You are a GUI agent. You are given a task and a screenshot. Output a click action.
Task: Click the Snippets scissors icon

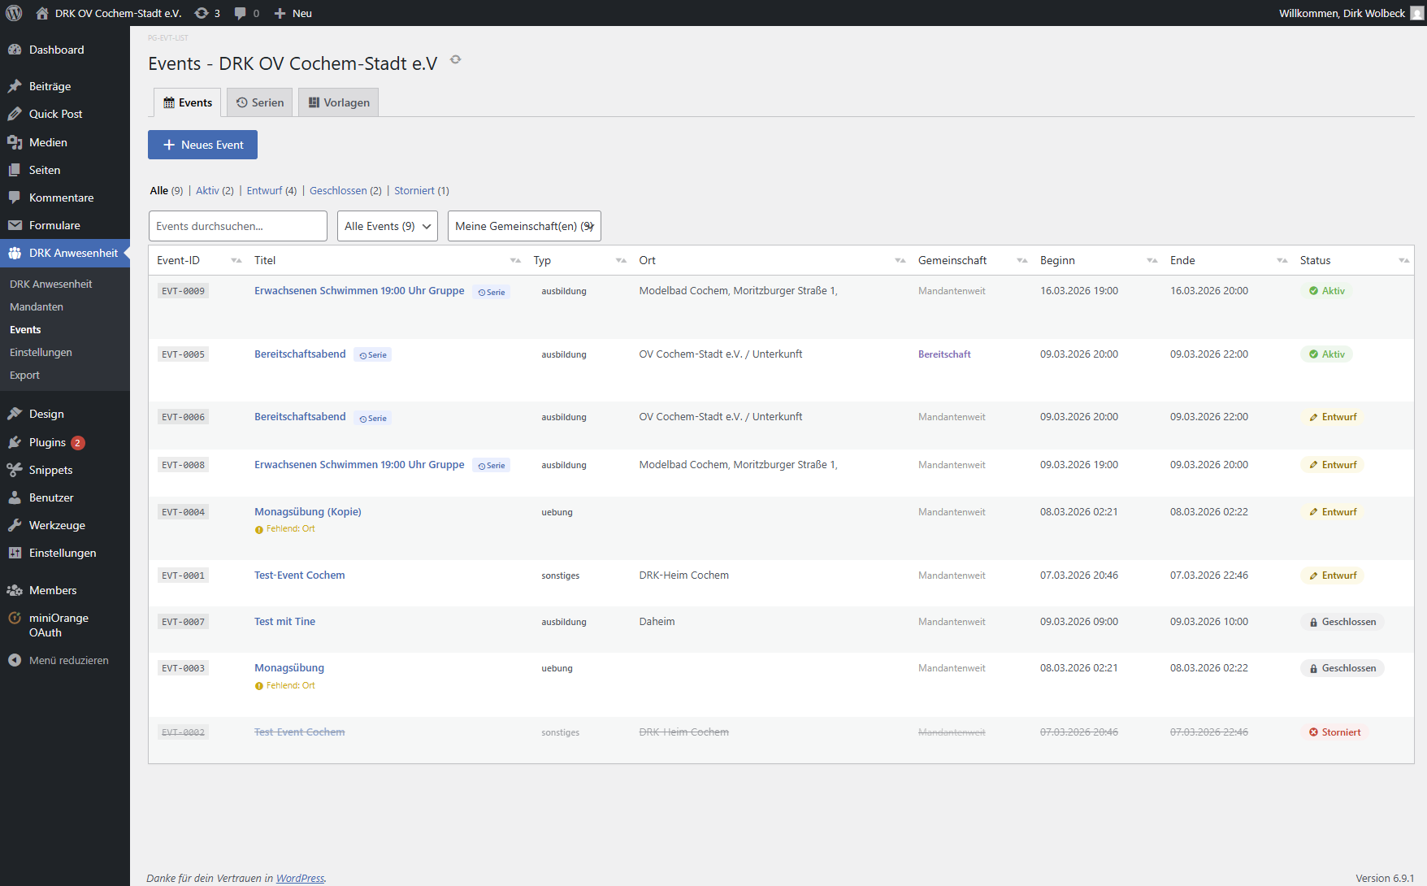(15, 470)
